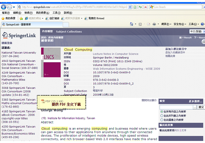Select the 在此圖書之內檢索 radio button
The image size is (205, 143).
tap(162, 120)
